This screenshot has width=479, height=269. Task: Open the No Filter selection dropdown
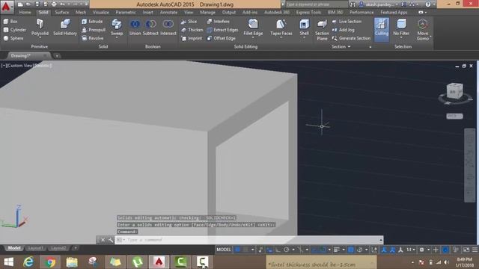pos(401,28)
